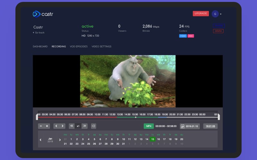Click the AAC codec badge
257x160 pixels.
tap(191, 36)
